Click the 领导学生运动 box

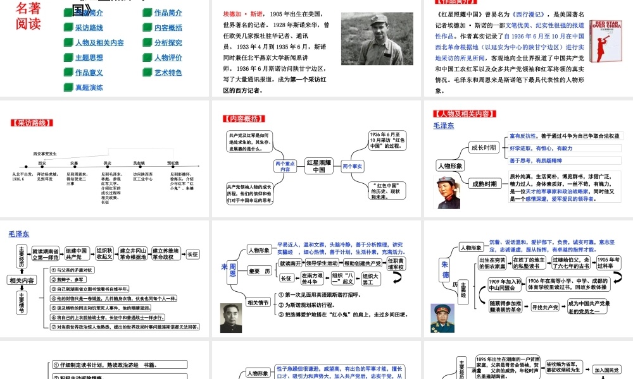322,263
